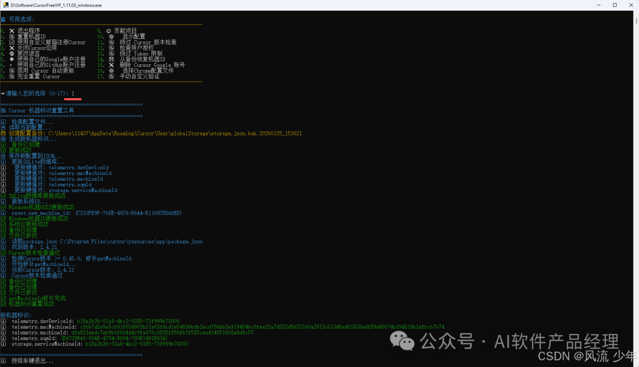Viewport: 639px width, 367px height.
Task: Click menu option 绕过 Token 限制
Action: 142,53
